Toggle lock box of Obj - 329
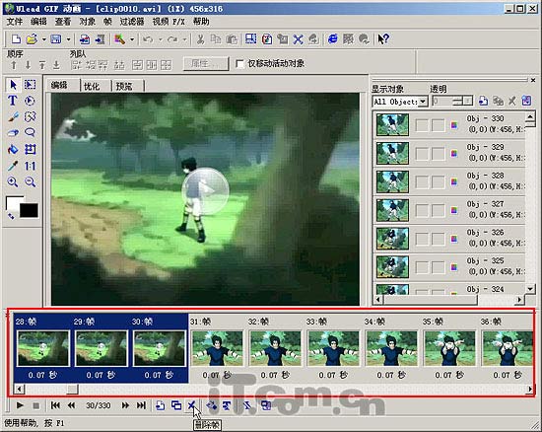 point(438,154)
